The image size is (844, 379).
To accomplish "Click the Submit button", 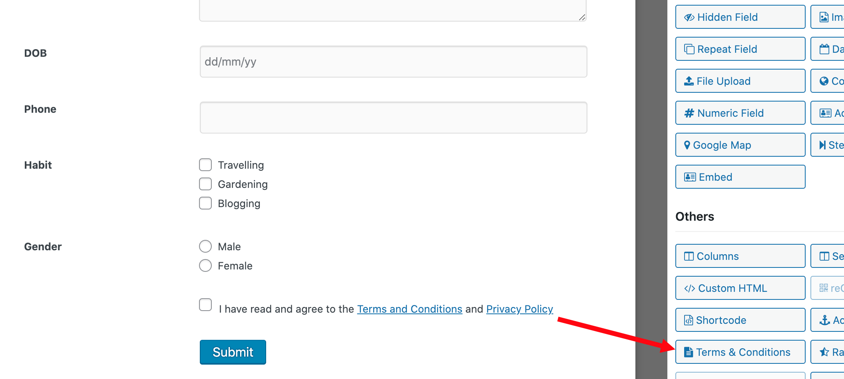I will 233,352.
